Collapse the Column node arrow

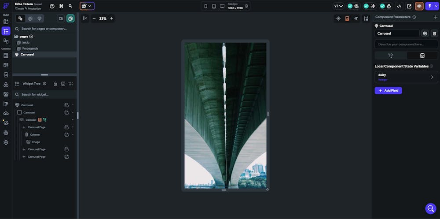(x=73, y=134)
